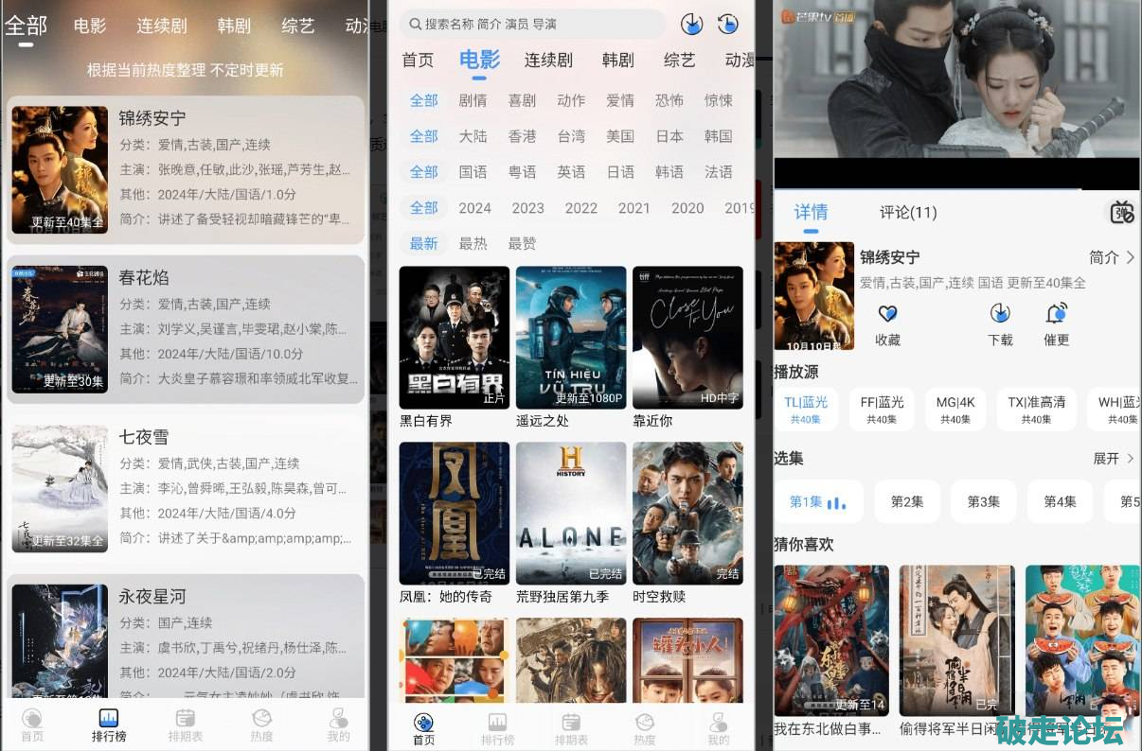Switch to the 评论(11) tab
The image size is (1142, 751).
click(908, 212)
